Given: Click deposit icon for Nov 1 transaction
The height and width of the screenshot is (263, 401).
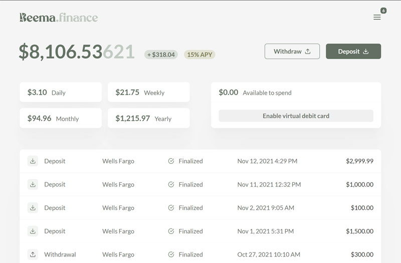Looking at the screenshot, I should 33,231.
